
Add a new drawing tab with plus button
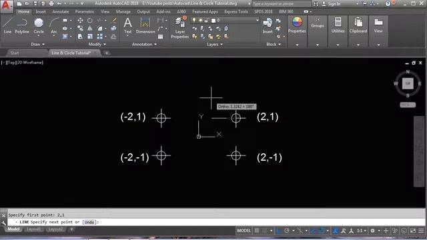(x=107, y=53)
